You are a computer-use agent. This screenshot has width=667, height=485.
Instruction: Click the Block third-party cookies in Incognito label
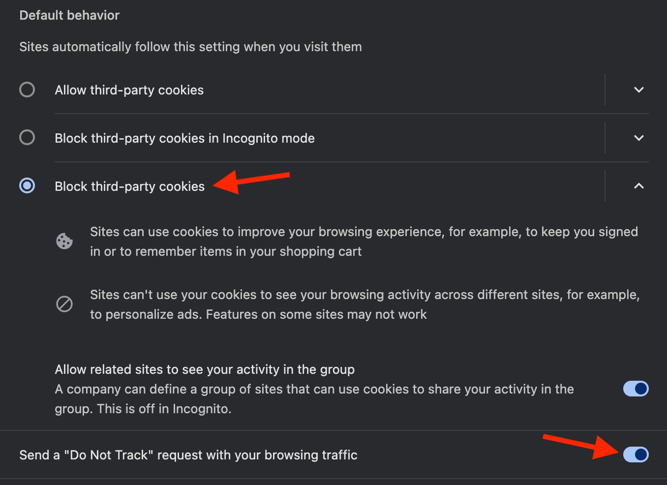point(184,138)
